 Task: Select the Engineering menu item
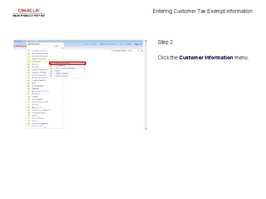(x=37, y=108)
